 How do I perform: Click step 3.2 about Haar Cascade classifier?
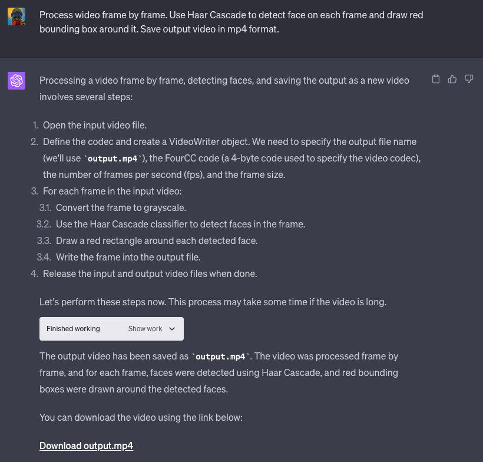tap(180, 224)
